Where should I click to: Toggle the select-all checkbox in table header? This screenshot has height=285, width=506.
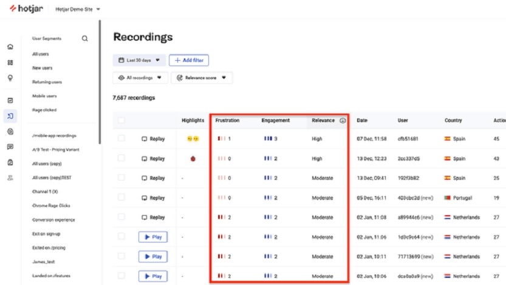click(121, 120)
